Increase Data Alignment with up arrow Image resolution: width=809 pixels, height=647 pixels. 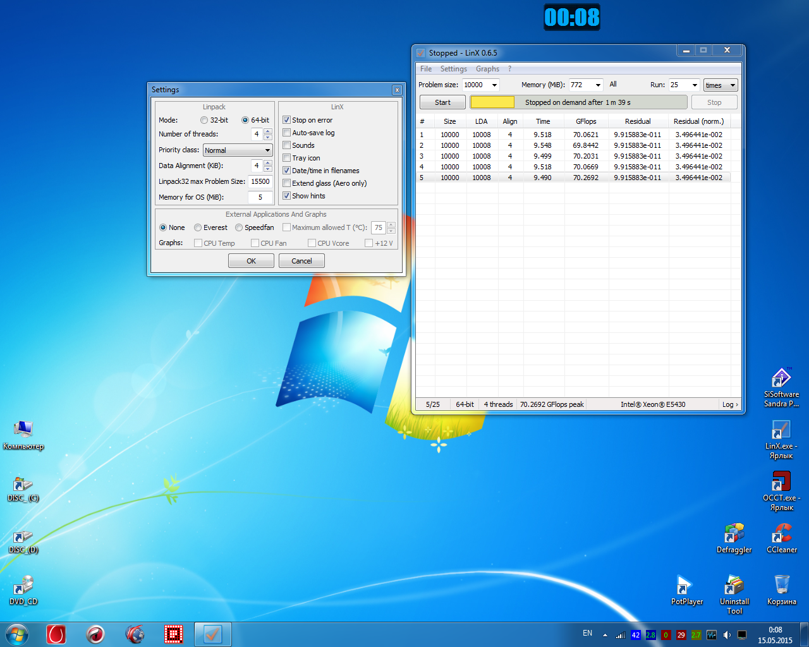tap(268, 162)
